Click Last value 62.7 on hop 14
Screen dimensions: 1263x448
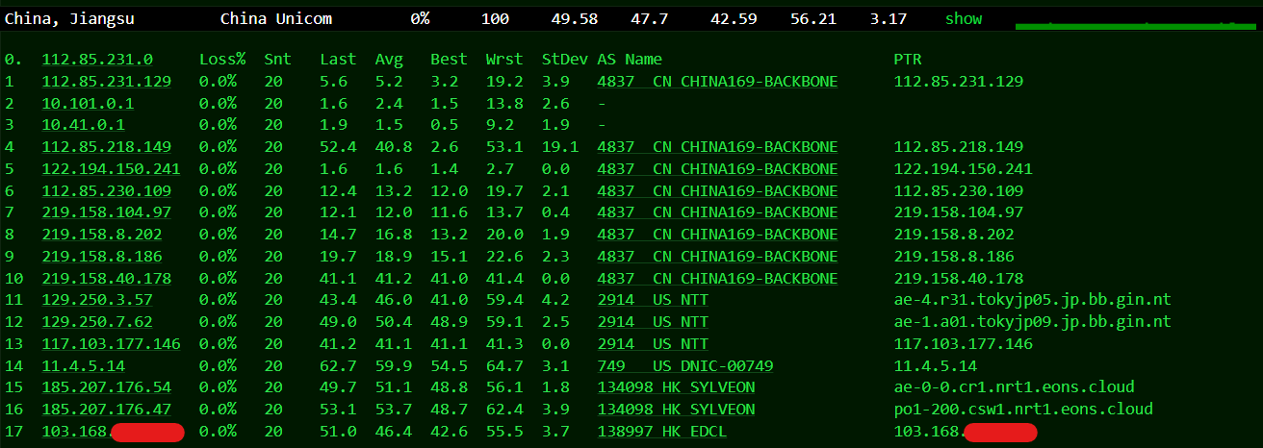pyautogui.click(x=338, y=365)
